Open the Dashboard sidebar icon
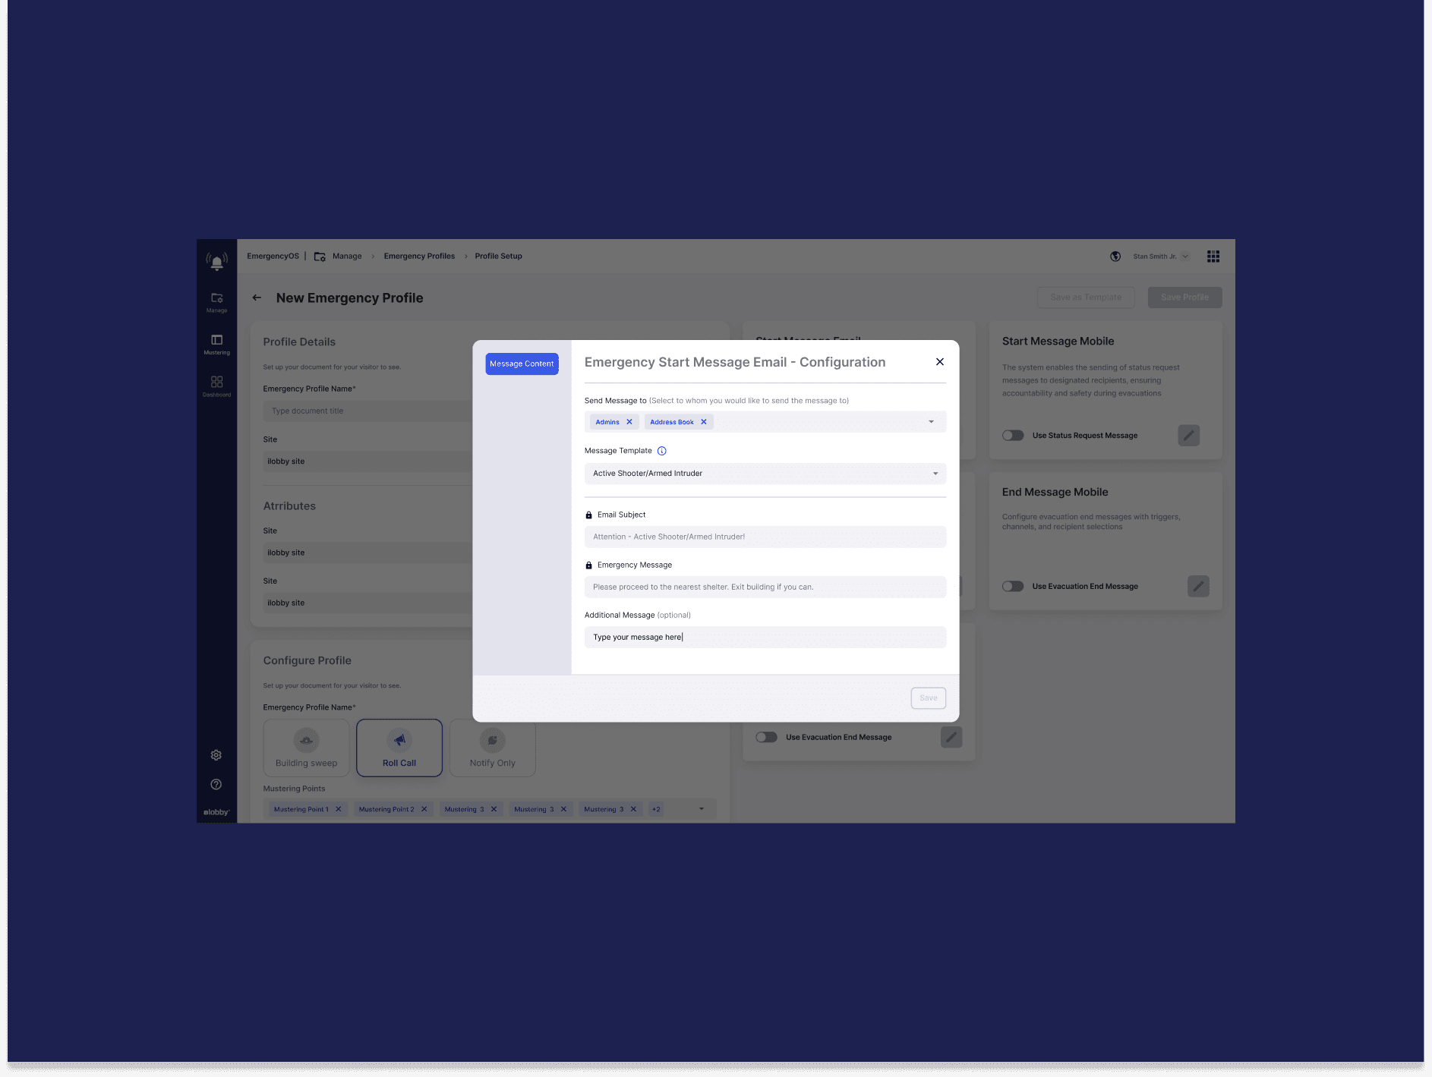Image resolution: width=1432 pixels, height=1077 pixels. (x=216, y=386)
